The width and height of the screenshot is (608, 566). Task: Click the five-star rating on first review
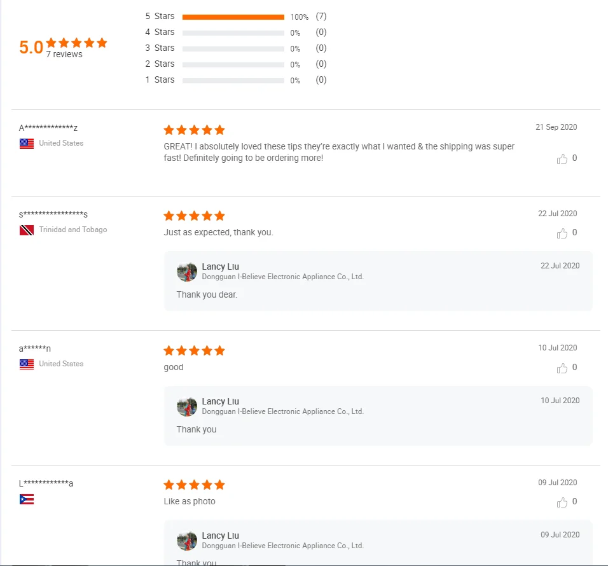point(194,130)
